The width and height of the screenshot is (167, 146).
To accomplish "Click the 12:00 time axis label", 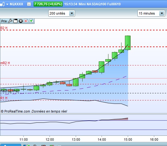I will 50,139.
